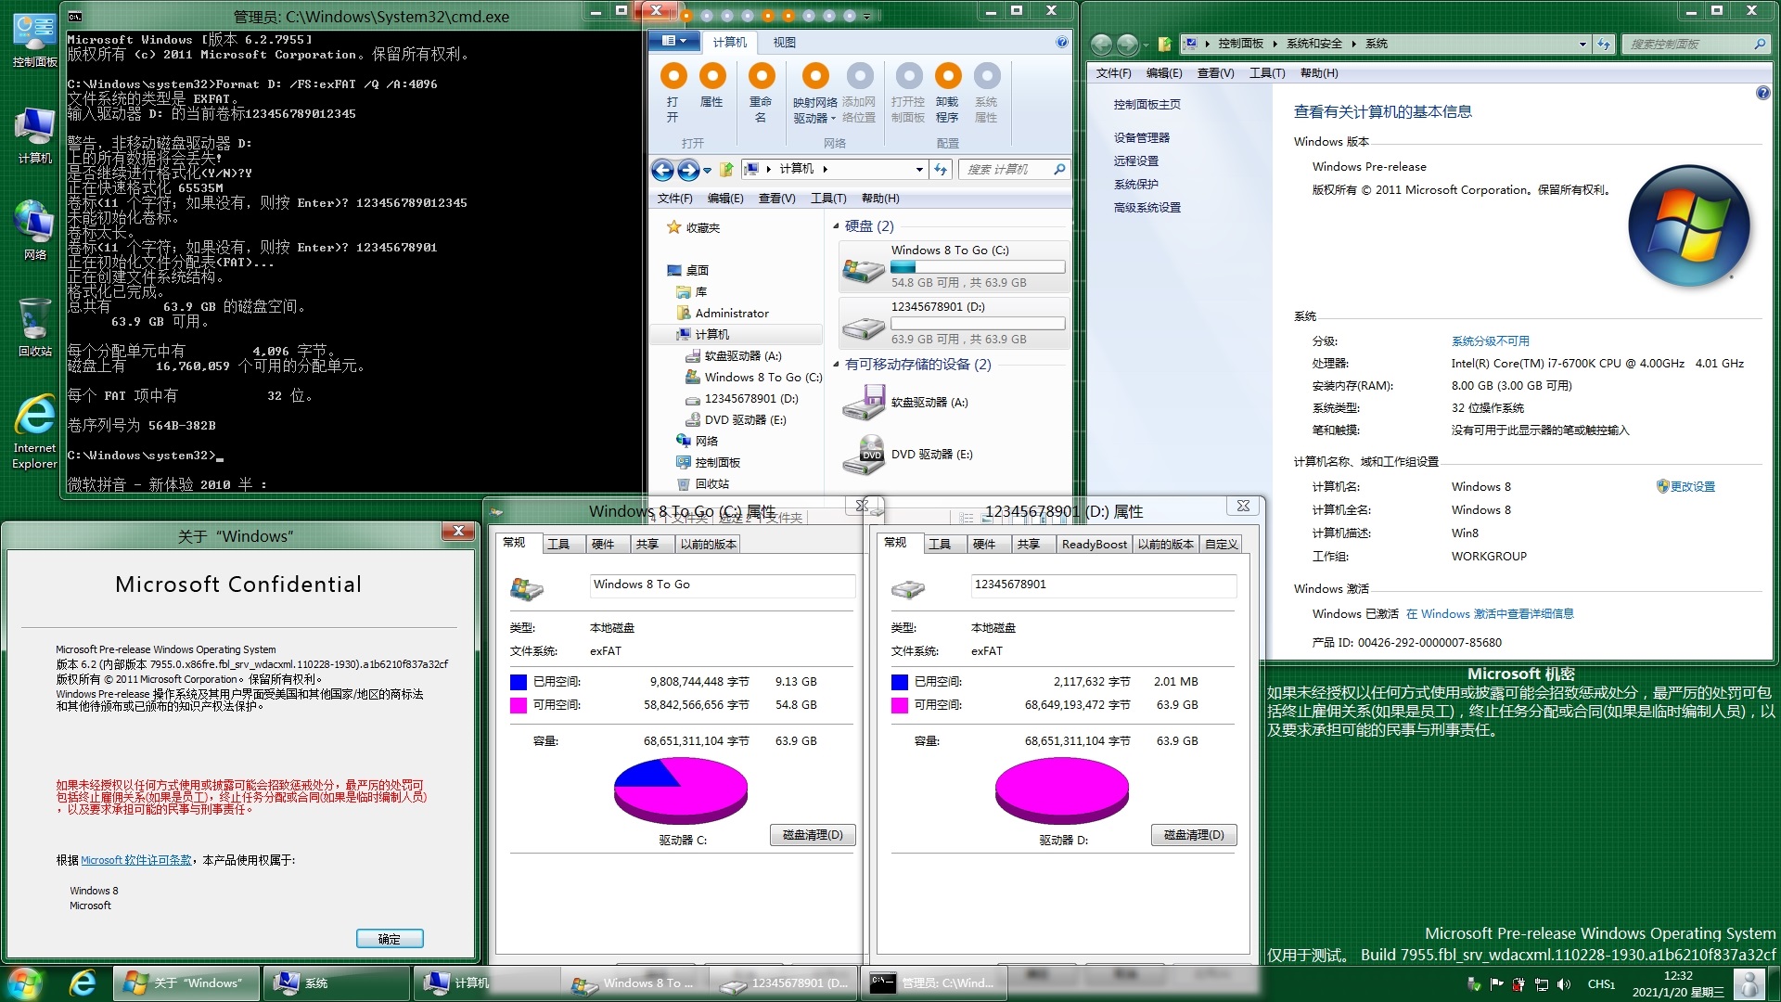Open the control panel address bar dropdown
This screenshot has height=1002, width=1781.
coord(1582,44)
